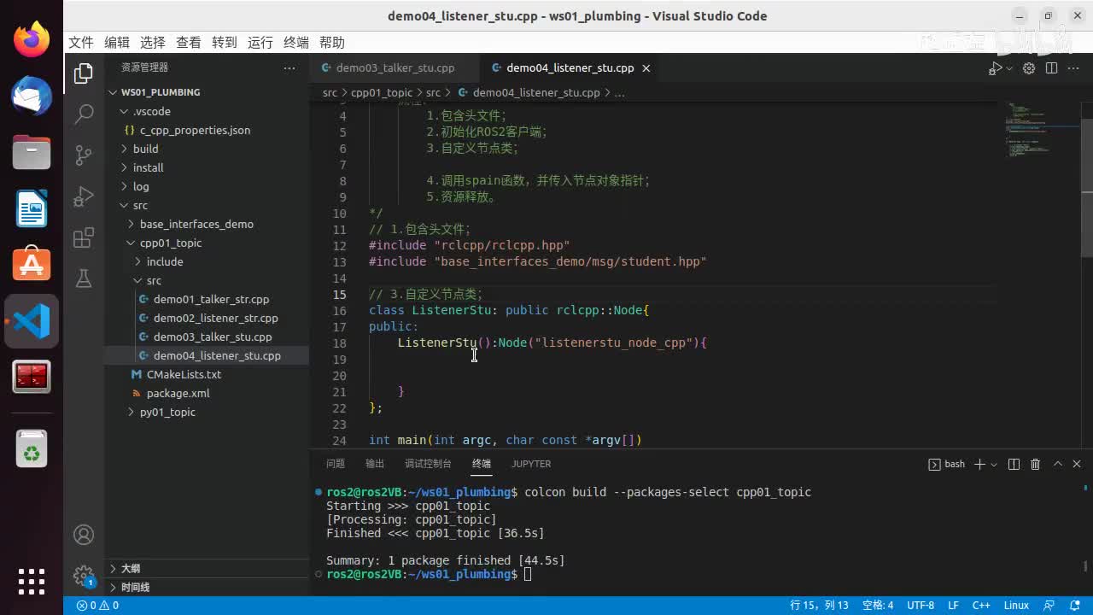
Task: Expand the install folder
Action: coord(207,167)
